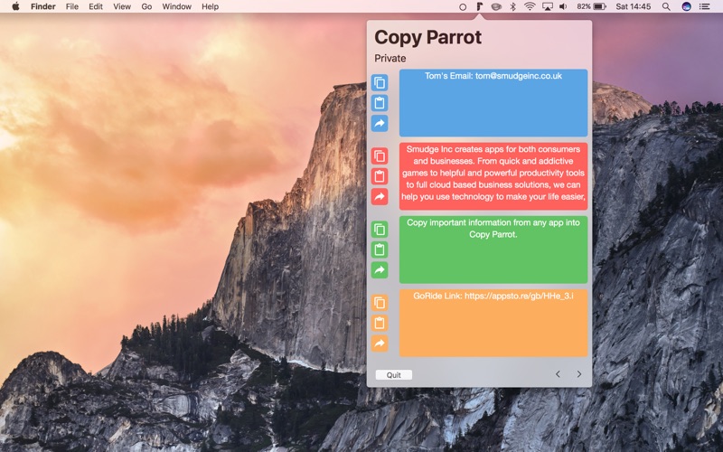Image resolution: width=723 pixels, height=452 pixels.
Task: Share the orange GoRide Link clip
Action: click(x=380, y=344)
